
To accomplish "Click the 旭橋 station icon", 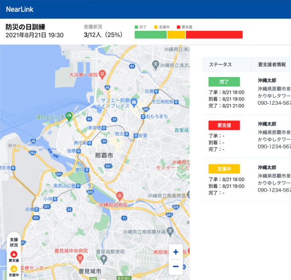I will pyautogui.click(x=79, y=151).
